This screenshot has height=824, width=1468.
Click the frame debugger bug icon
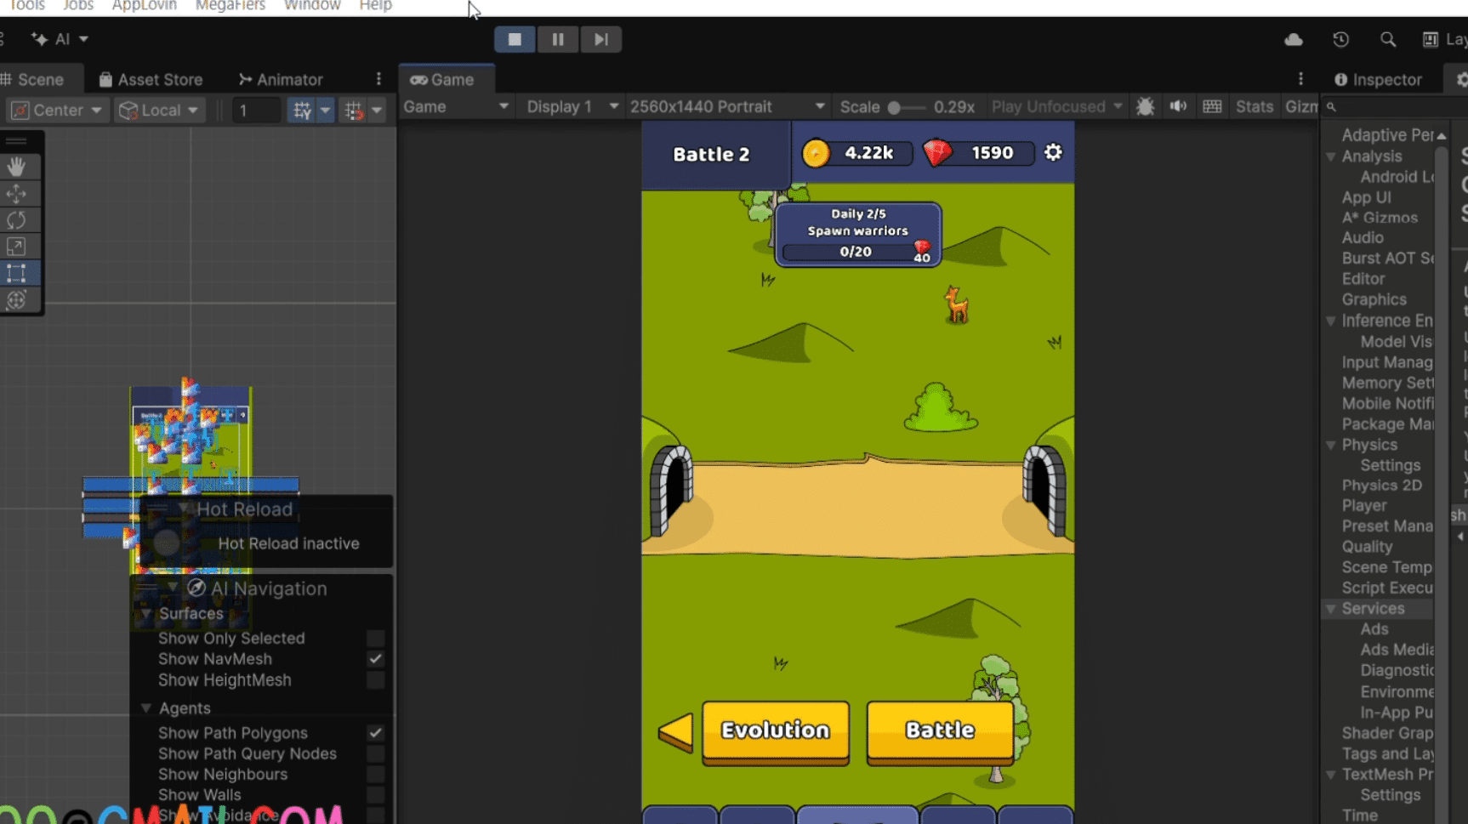pyautogui.click(x=1146, y=106)
